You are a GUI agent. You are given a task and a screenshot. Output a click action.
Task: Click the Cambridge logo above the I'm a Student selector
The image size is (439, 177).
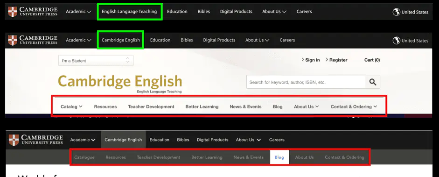coord(33,40)
